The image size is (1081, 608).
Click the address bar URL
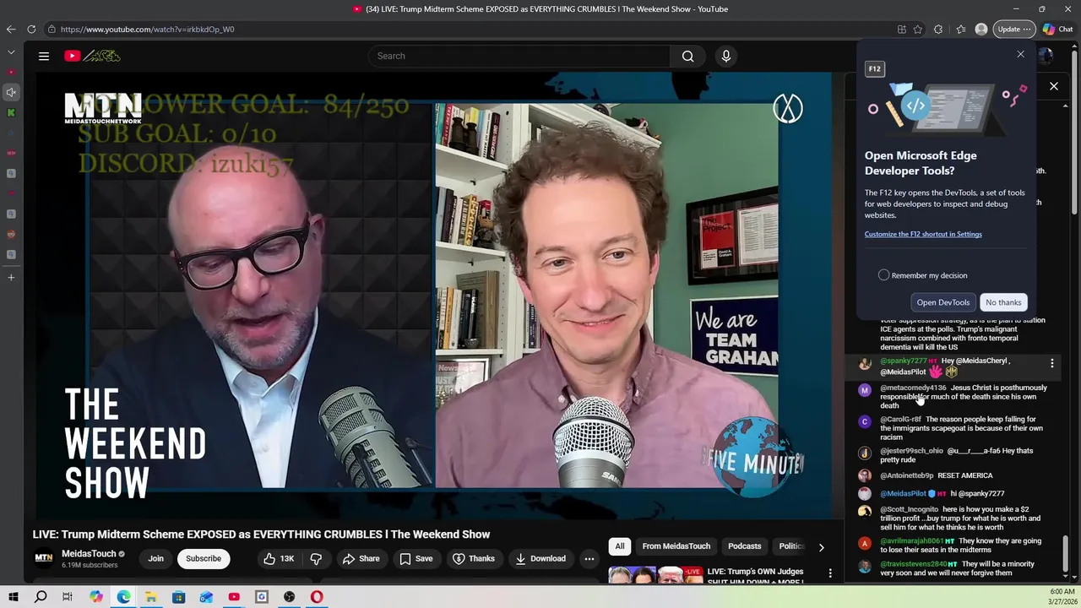tap(147, 29)
